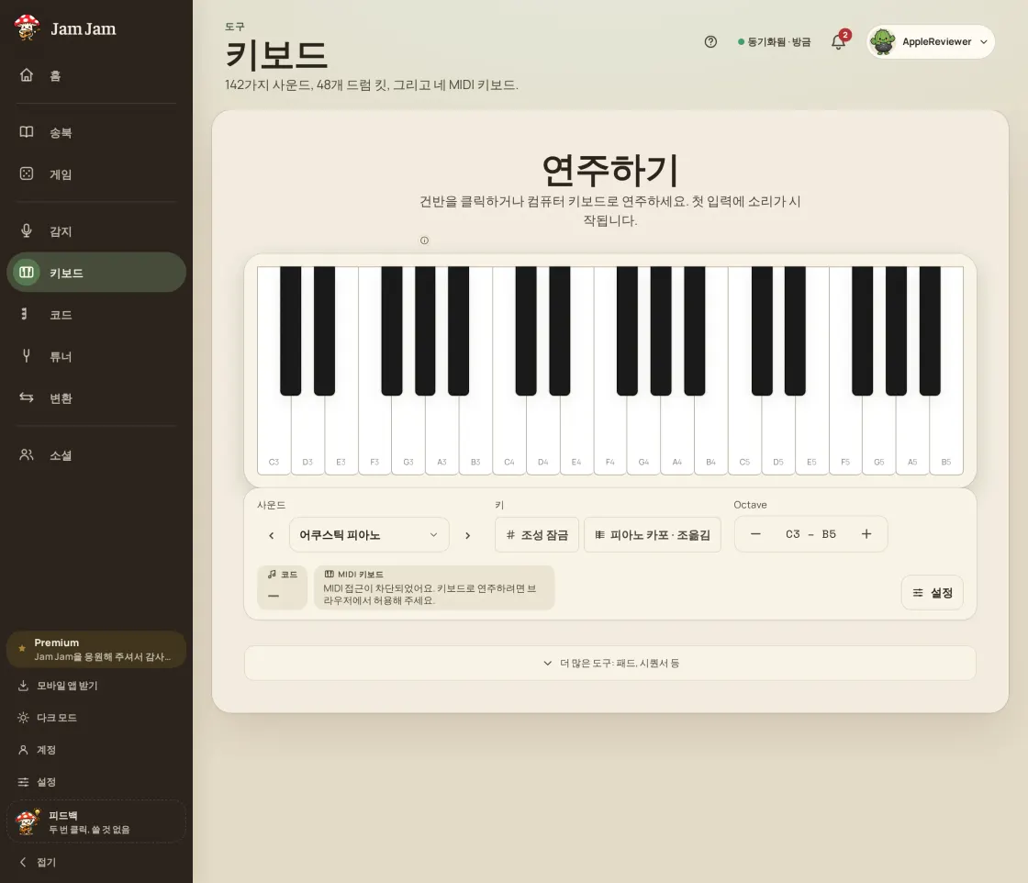The image size is (1028, 883).
Task: Click the Jam Jam mushroom logo
Action: [27, 28]
